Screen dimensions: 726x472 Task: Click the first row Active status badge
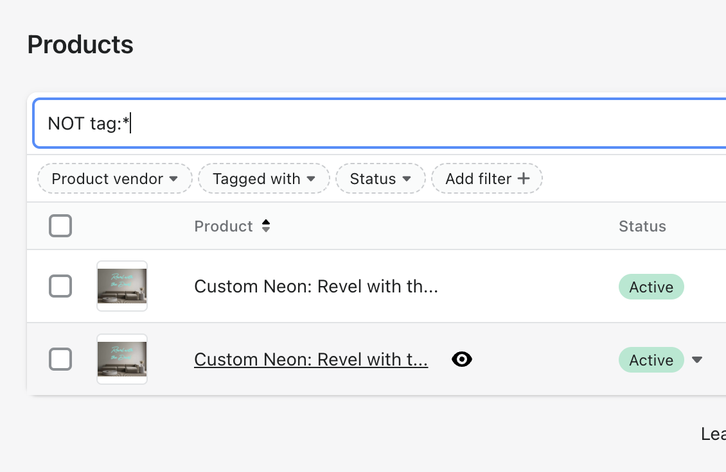[x=651, y=287]
